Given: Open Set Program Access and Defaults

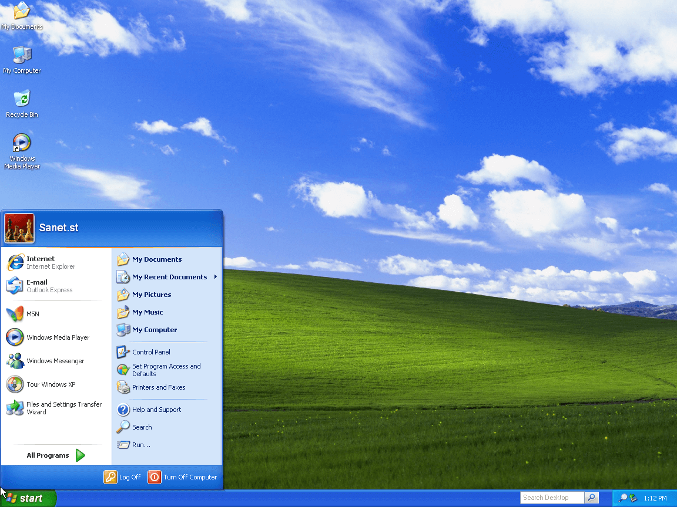Looking at the screenshot, I should click(168, 370).
